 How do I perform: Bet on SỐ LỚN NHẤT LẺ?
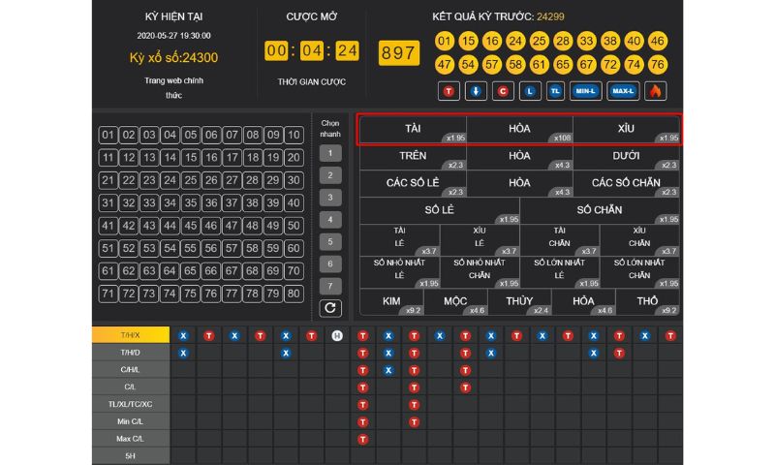coord(560,272)
